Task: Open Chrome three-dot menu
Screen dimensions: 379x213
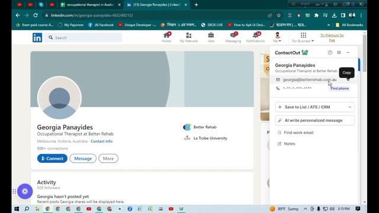Action: click(361, 15)
